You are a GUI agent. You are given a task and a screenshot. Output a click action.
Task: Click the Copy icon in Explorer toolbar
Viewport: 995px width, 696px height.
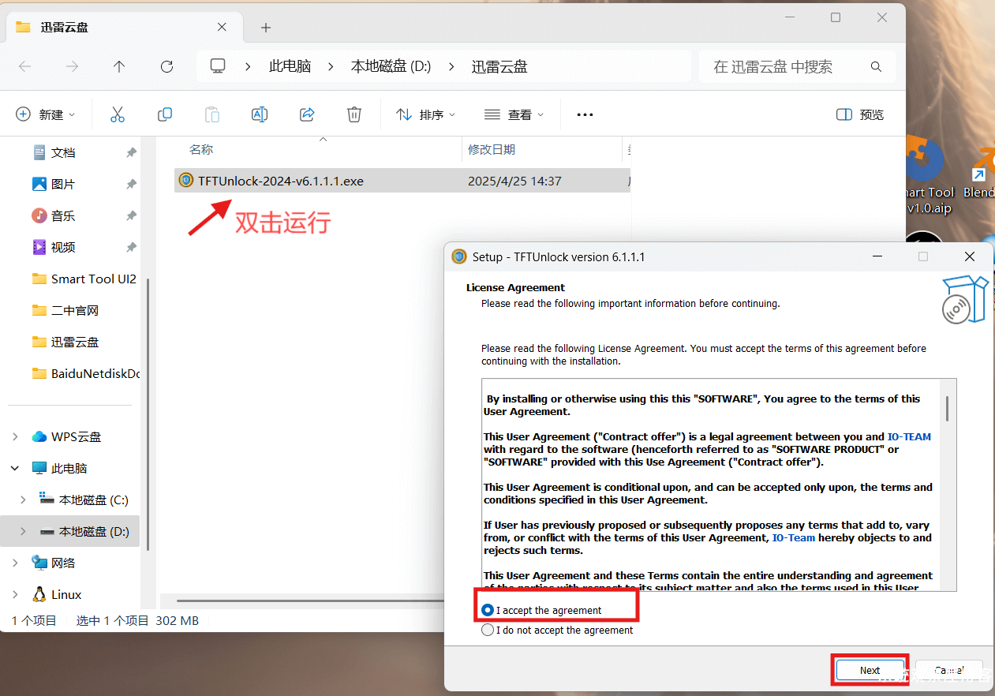pyautogui.click(x=165, y=114)
